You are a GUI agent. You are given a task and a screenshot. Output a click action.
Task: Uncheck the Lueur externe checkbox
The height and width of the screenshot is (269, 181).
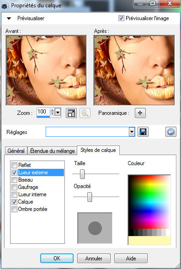[15, 173]
